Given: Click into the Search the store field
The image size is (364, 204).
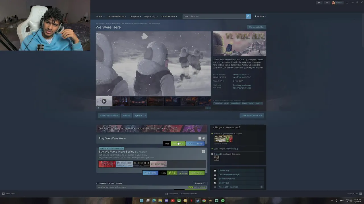Looking at the screenshot, I should 214,16.
